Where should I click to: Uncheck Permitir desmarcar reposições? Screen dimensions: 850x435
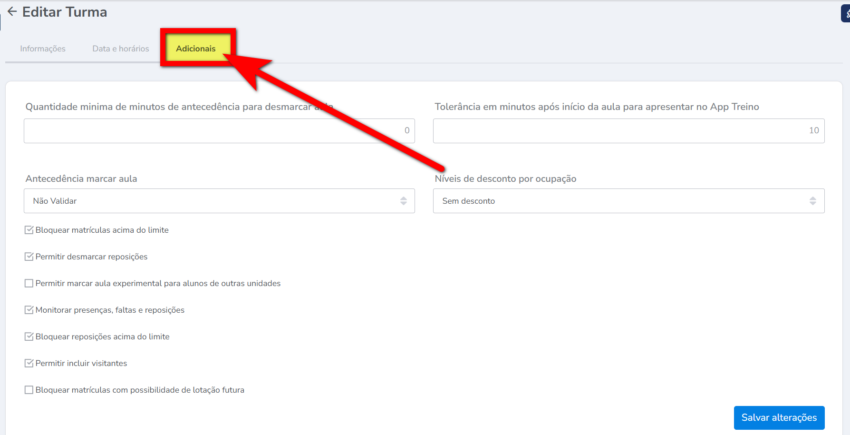coord(29,257)
